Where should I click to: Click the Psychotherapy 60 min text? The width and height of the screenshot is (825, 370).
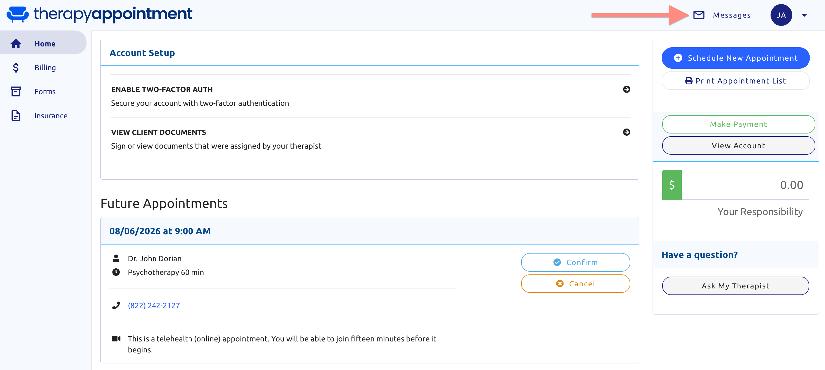(166, 272)
